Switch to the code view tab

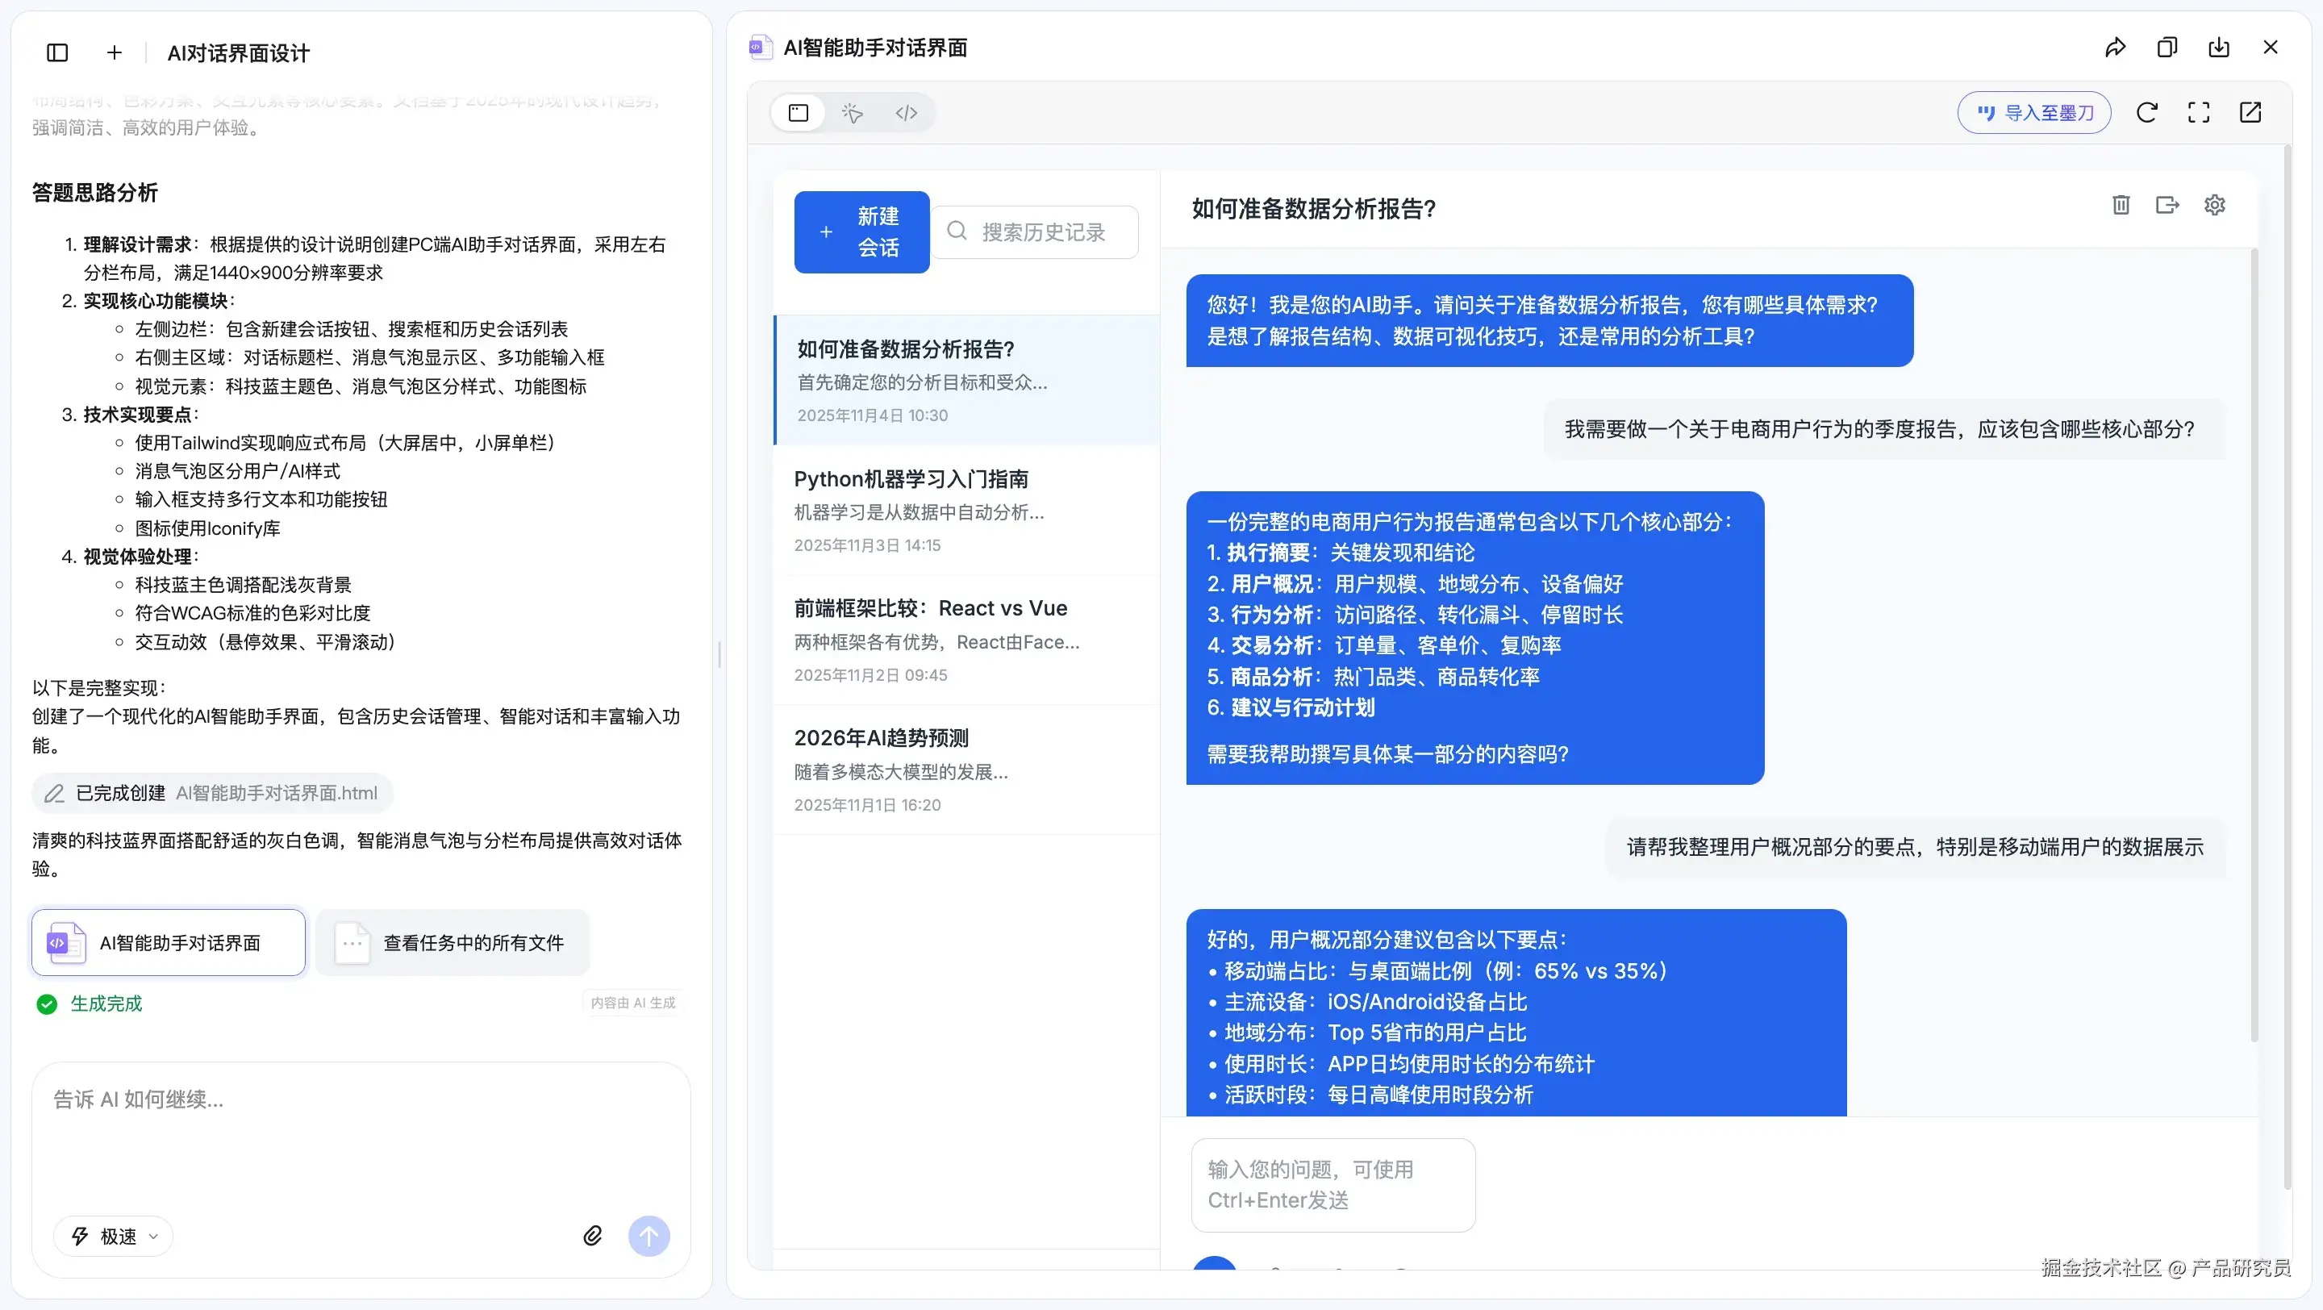click(907, 113)
